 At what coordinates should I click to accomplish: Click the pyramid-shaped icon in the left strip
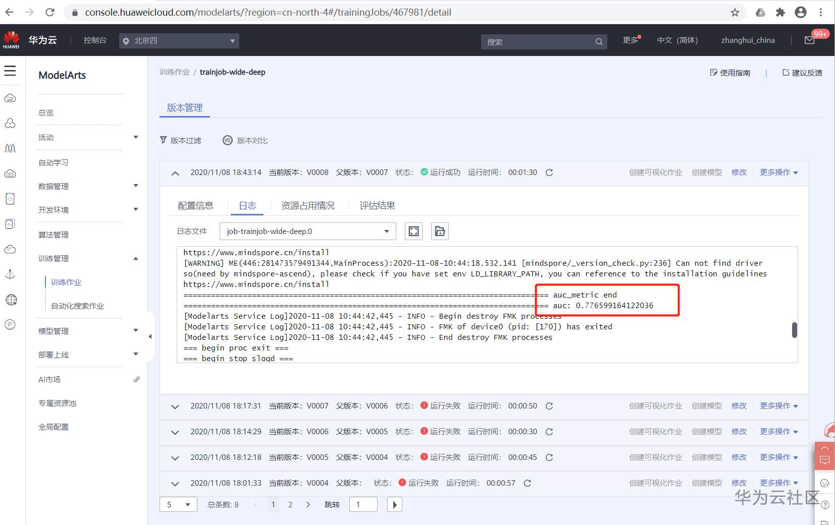tap(10, 274)
